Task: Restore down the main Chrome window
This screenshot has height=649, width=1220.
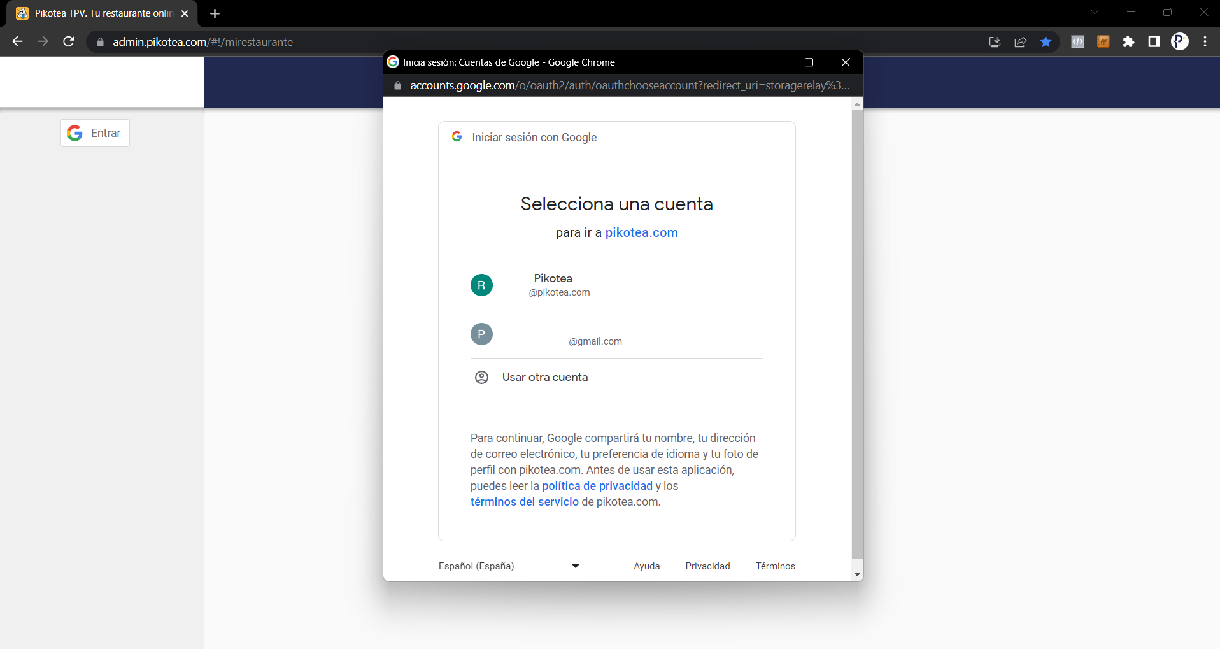Action: pos(1167,12)
